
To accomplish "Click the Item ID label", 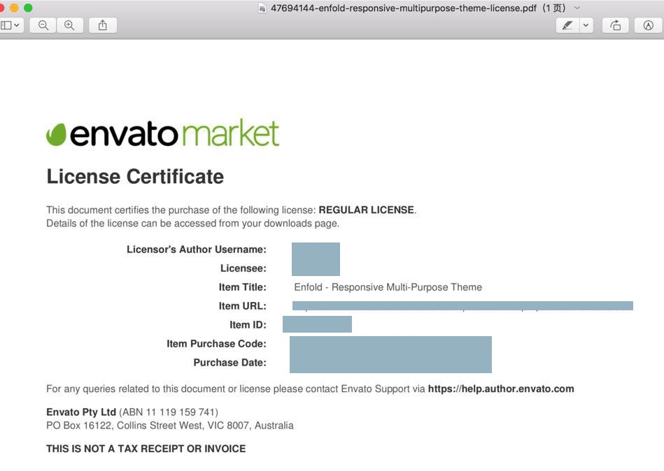I will [x=248, y=325].
